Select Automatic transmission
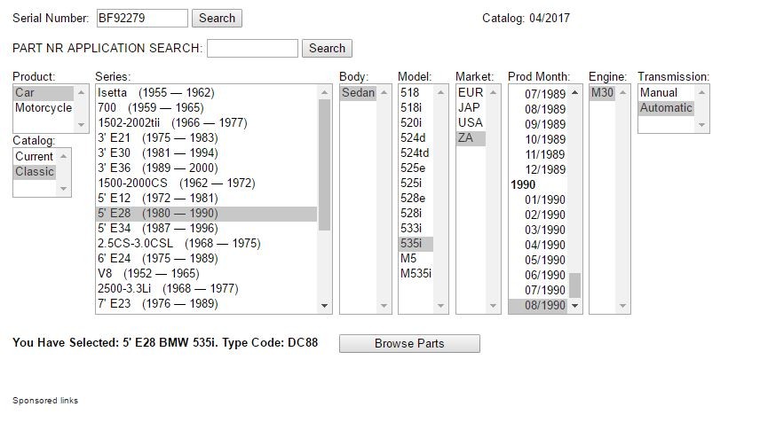This screenshot has width=760, height=422. (x=666, y=107)
